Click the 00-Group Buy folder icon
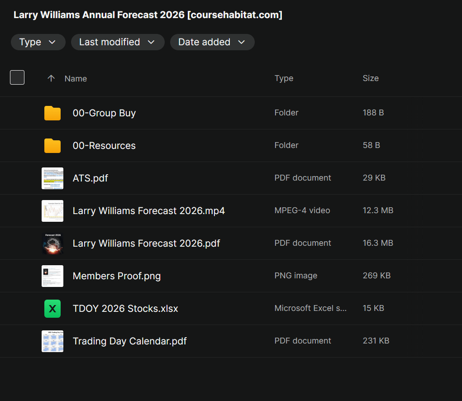 52,113
